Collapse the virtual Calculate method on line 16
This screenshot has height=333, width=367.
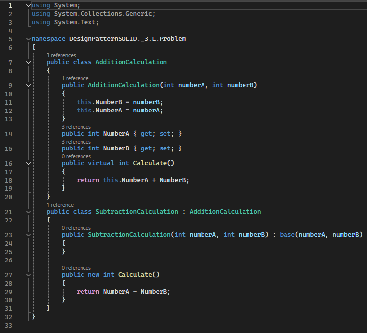point(28,163)
